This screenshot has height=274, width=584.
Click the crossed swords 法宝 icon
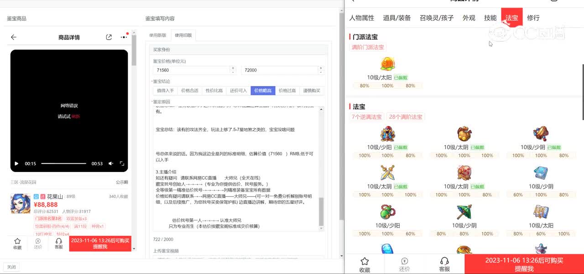(x=387, y=173)
